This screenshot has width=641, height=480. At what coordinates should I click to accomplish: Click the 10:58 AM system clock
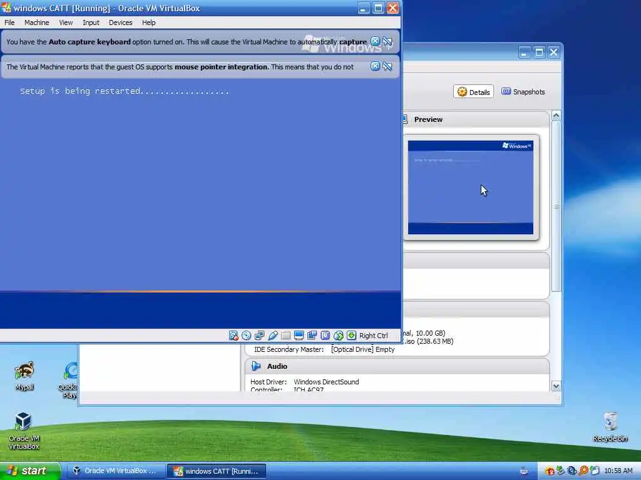618,471
